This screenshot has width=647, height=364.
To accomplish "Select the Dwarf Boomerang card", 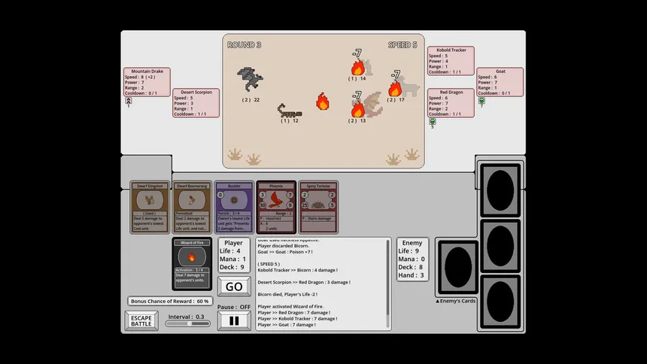I will [x=192, y=207].
